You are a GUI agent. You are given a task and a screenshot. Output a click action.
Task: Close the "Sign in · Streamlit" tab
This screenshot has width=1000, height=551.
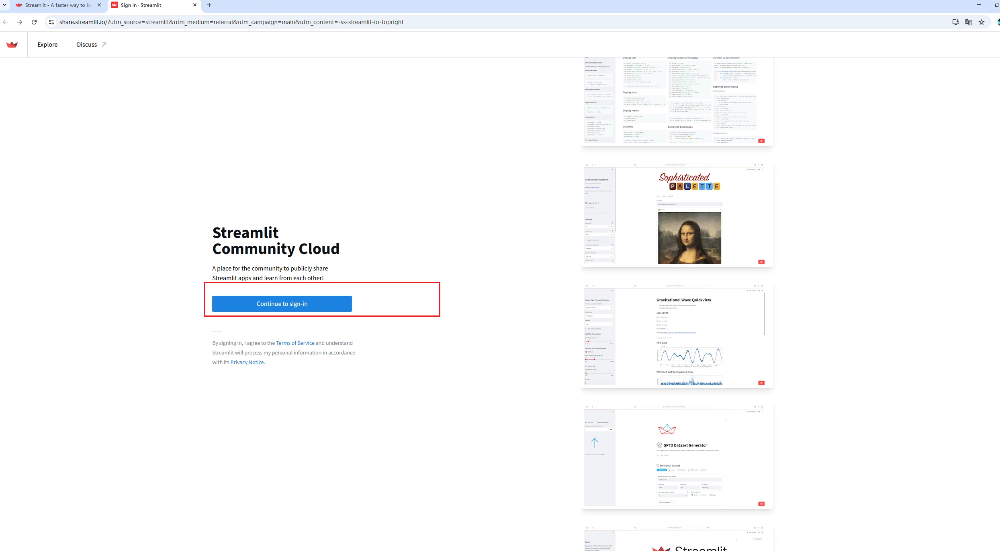pyautogui.click(x=195, y=5)
